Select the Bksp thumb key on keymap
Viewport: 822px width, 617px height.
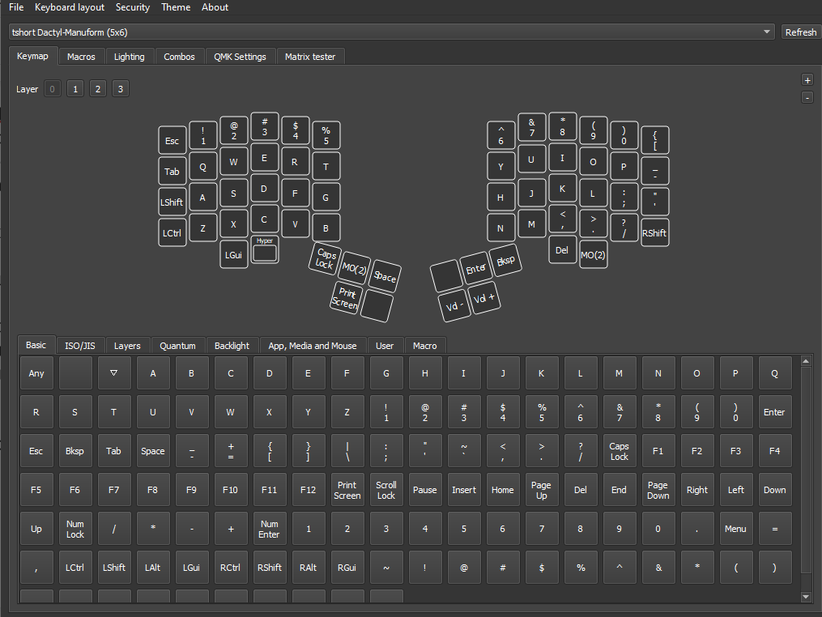505,261
